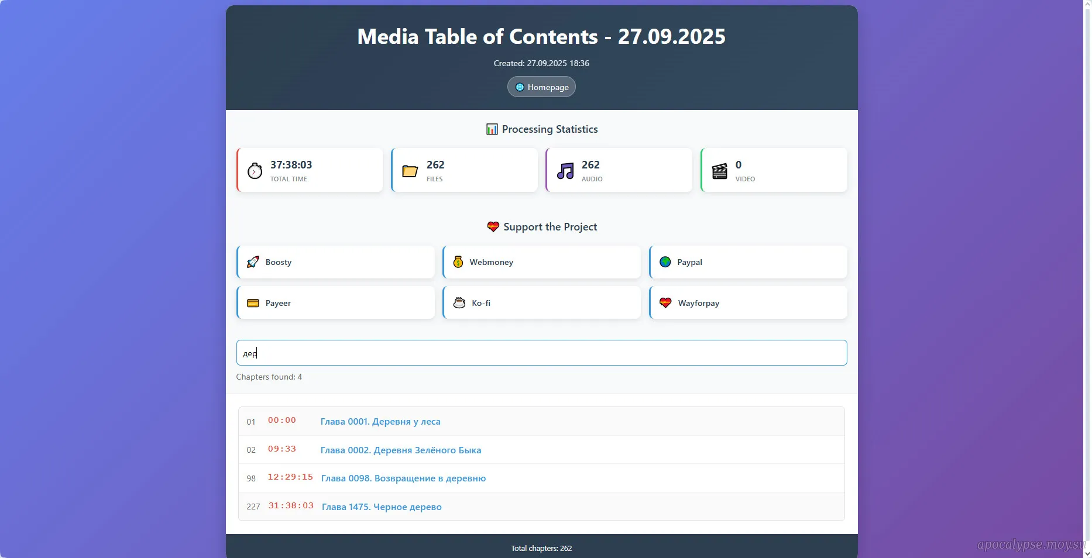Click the clapperboard Video icon

[x=719, y=171]
